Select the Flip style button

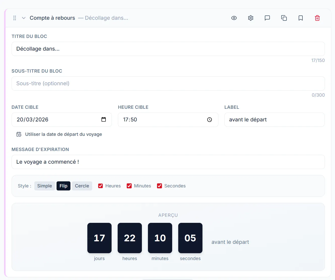tap(63, 186)
